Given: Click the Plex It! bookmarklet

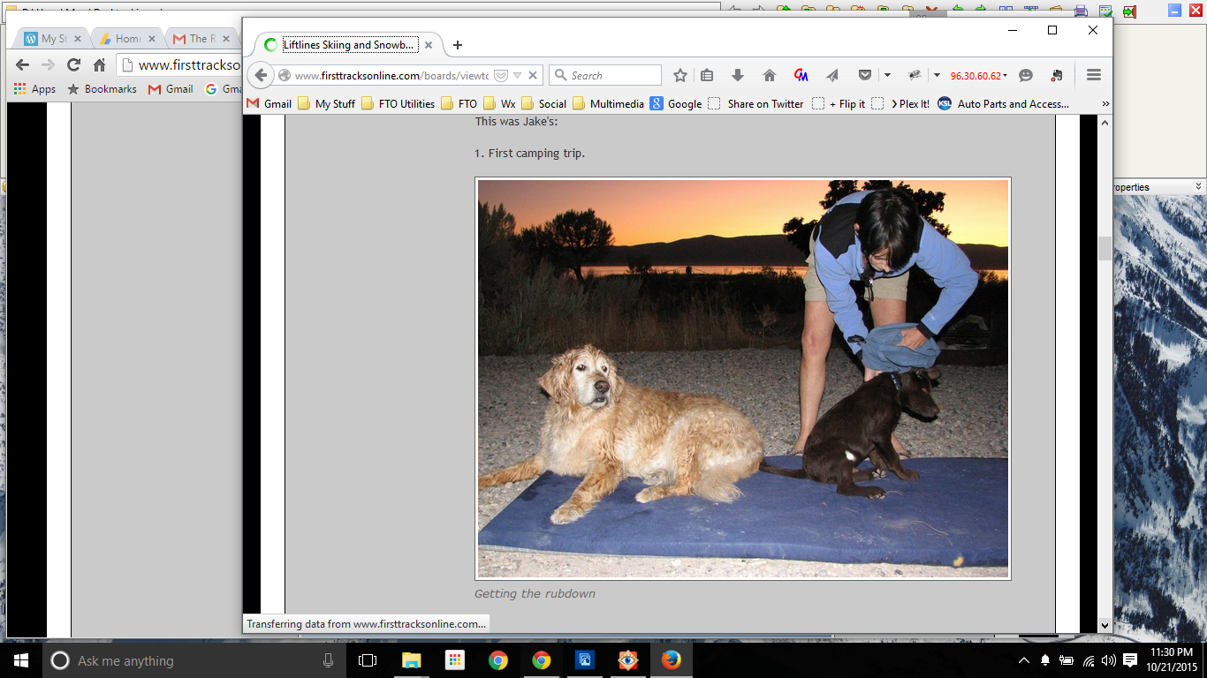Looking at the screenshot, I should point(900,103).
